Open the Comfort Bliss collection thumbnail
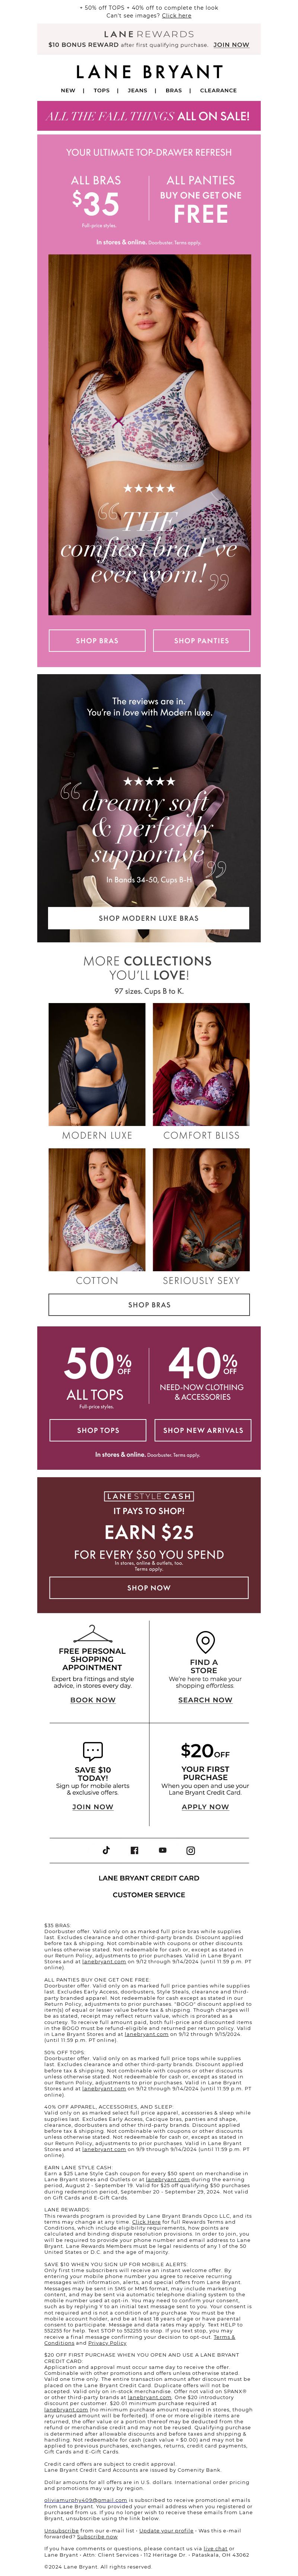 201,1064
